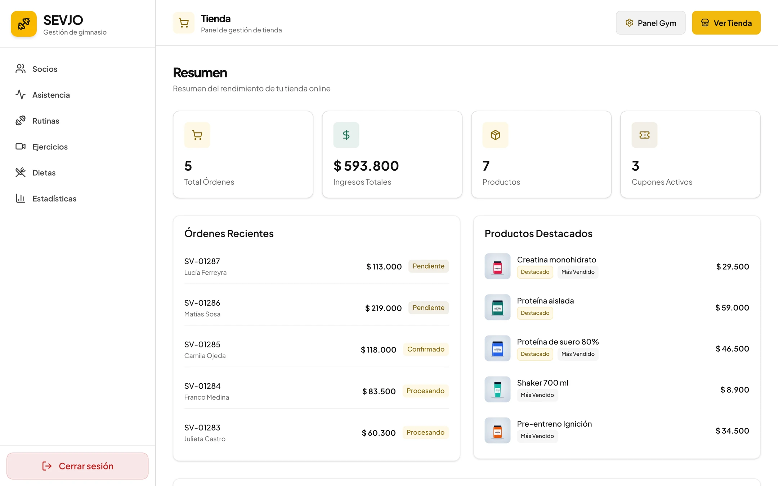Click the $ 219.000 amount for Matías Sosa
The image size is (778, 486).
coord(383,308)
